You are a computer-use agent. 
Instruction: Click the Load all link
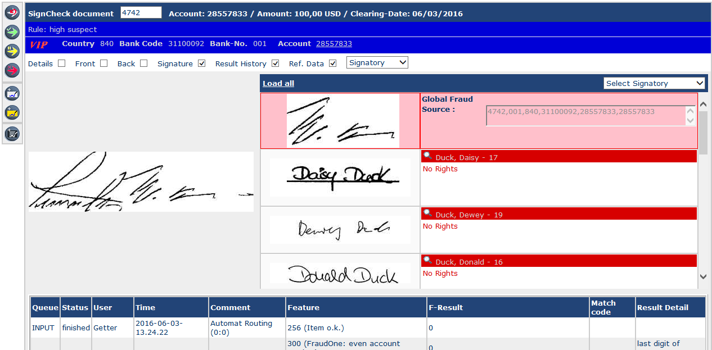[x=278, y=84]
